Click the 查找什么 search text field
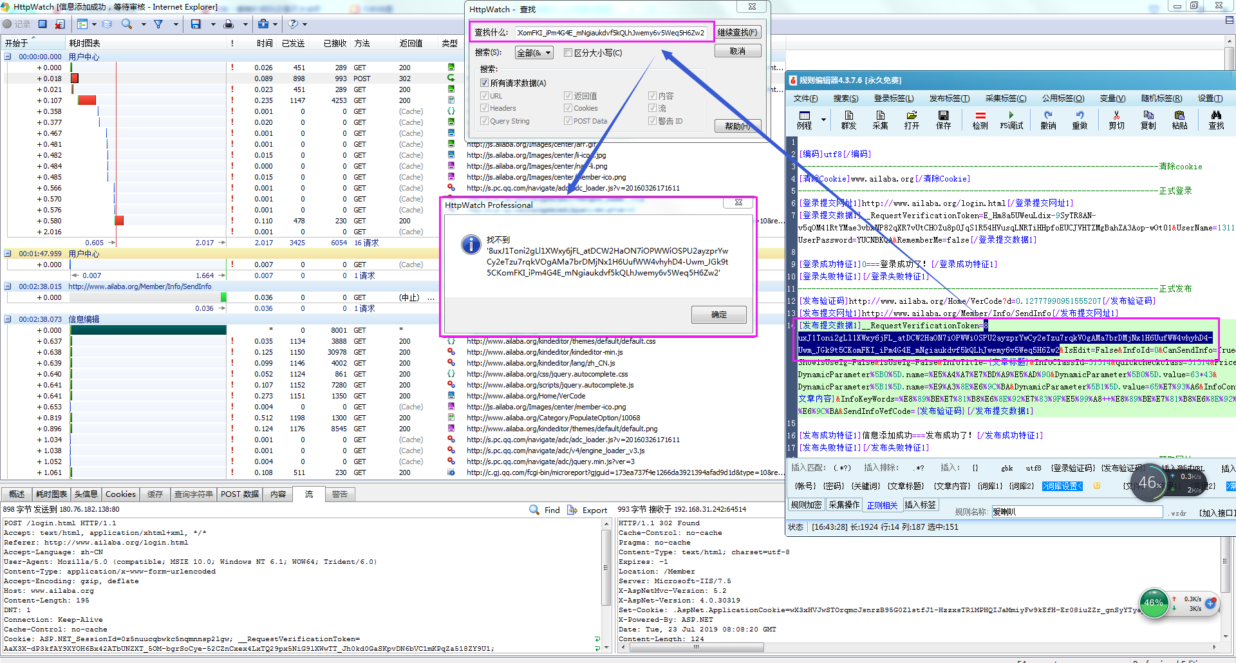 pyautogui.click(x=611, y=32)
